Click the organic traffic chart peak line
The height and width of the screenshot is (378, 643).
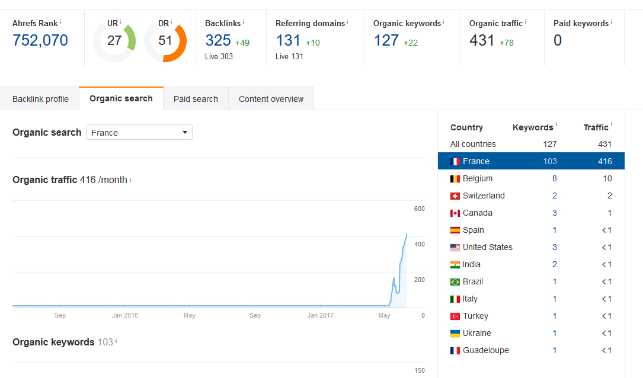click(407, 234)
